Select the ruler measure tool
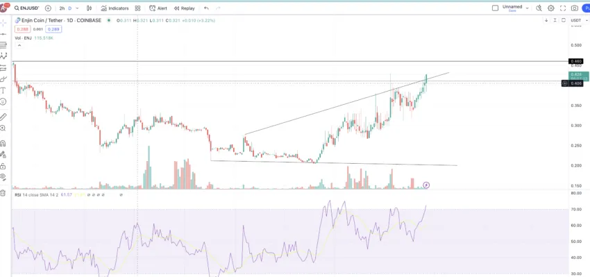This screenshot has height=277, width=590. click(x=3, y=117)
